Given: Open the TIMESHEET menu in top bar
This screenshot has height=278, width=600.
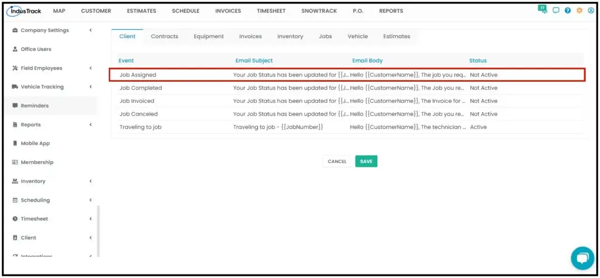Looking at the screenshot, I should click(271, 11).
